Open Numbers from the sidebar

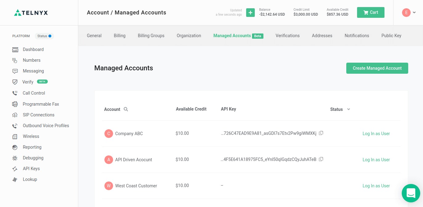pos(31,60)
